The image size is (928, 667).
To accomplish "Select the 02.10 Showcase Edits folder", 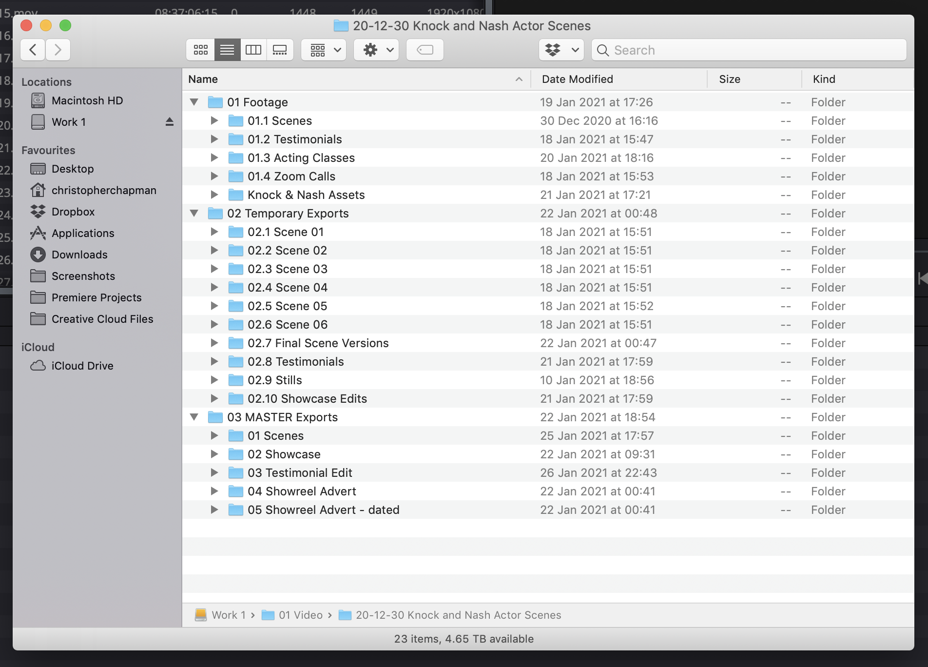I will tap(548, 399).
